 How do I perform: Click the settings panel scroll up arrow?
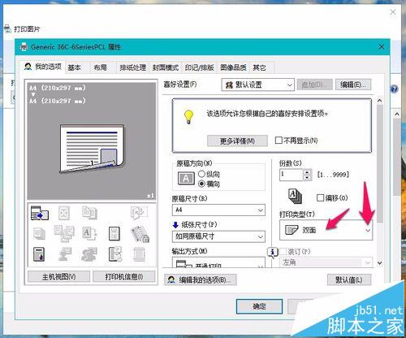coord(380,101)
